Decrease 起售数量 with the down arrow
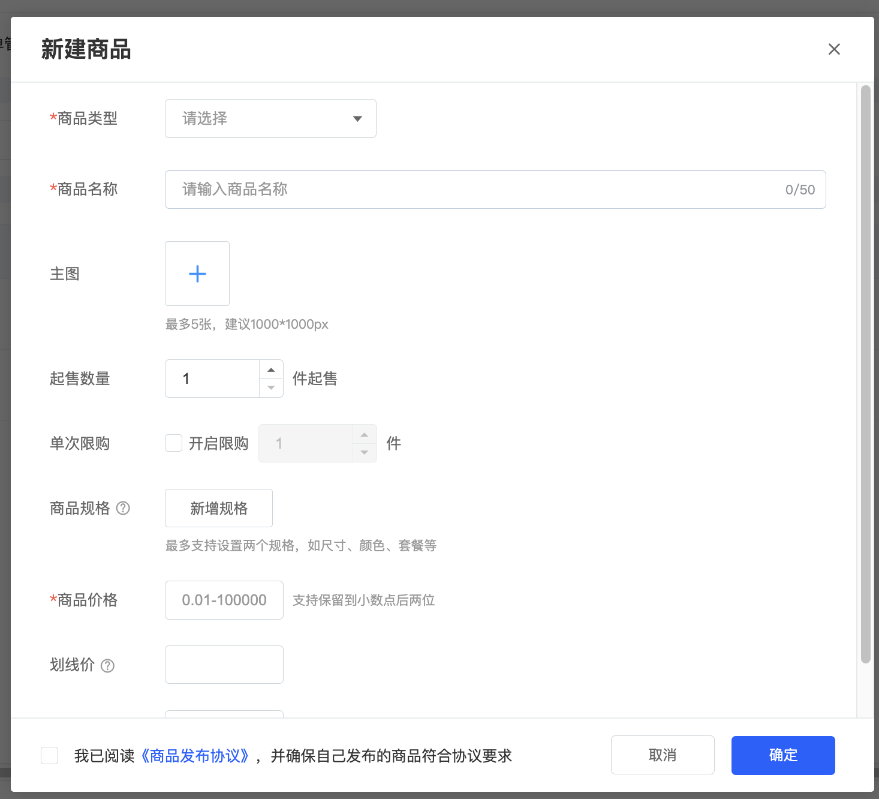Image resolution: width=879 pixels, height=799 pixels. click(271, 388)
